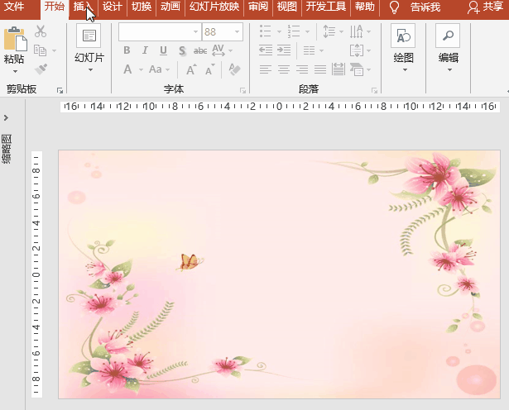Open the File (文件) tab
The width and height of the screenshot is (509, 410).
point(14,7)
